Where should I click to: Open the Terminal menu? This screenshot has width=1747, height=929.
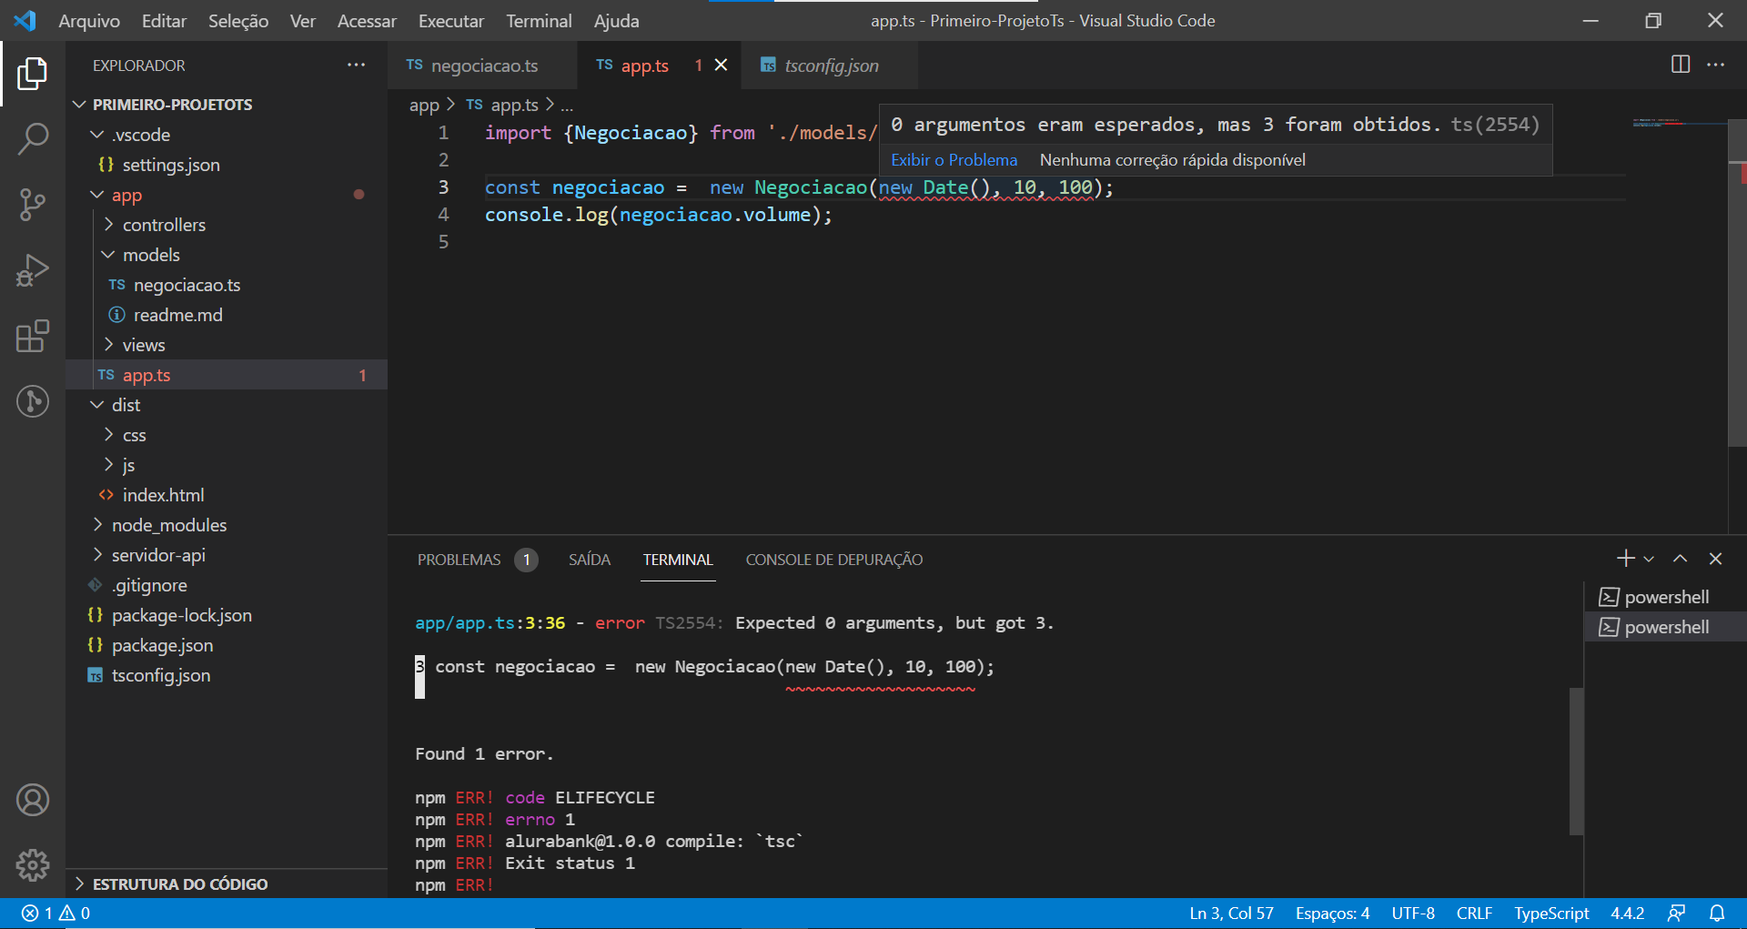click(x=539, y=20)
